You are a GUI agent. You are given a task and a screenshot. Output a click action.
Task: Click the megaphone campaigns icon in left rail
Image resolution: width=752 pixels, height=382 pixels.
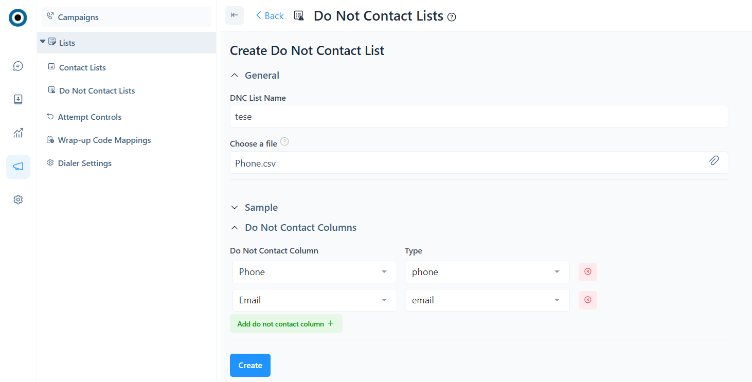(18, 167)
